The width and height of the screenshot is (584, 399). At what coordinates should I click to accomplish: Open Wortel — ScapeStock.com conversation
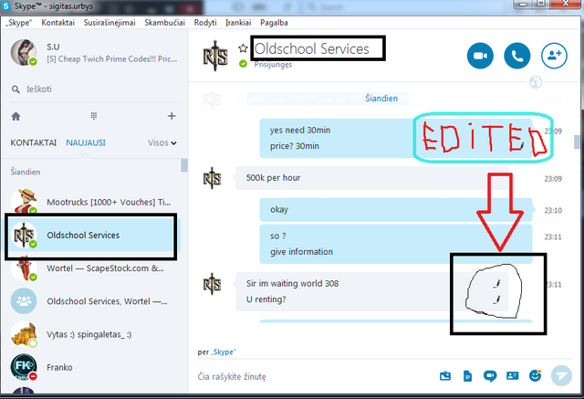tap(91, 268)
